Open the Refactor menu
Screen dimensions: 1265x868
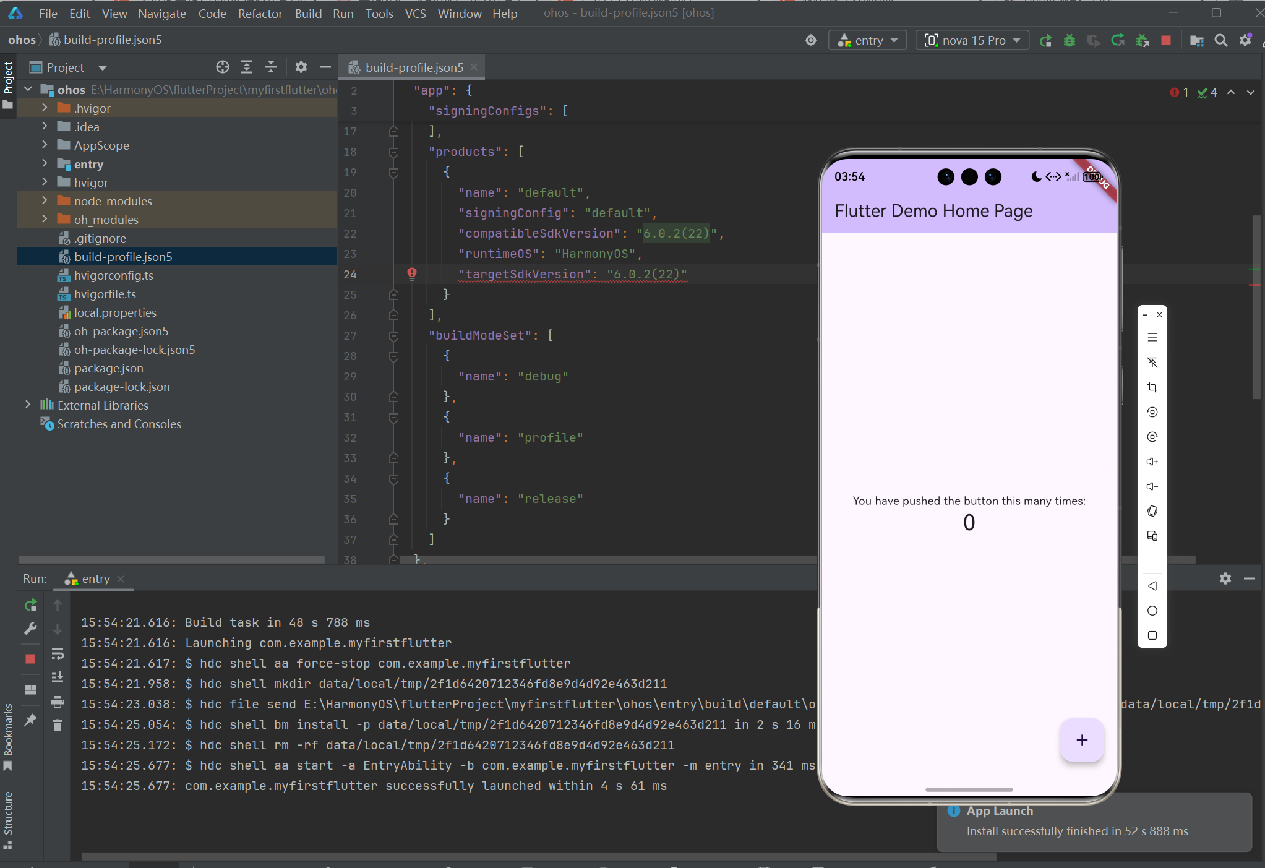coord(260,14)
